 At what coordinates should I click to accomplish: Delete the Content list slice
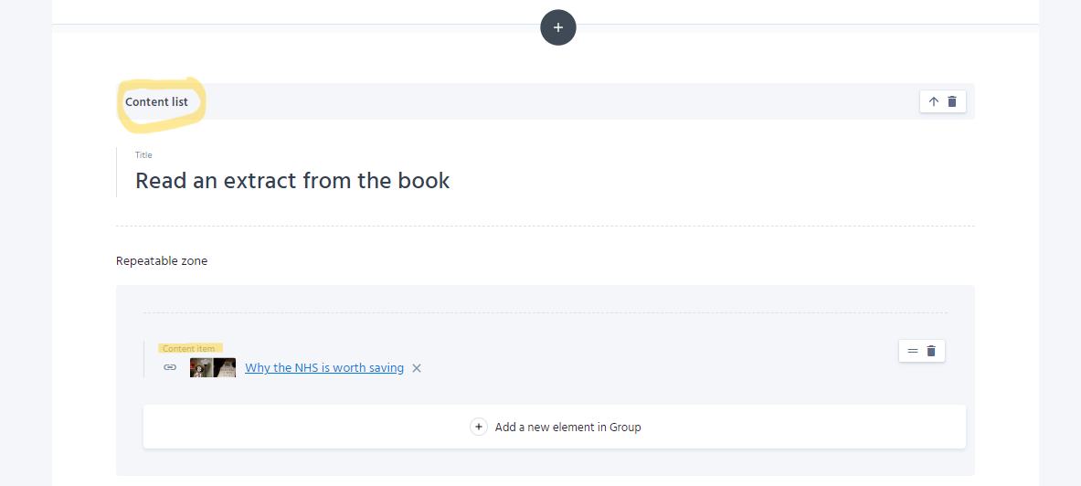952,101
